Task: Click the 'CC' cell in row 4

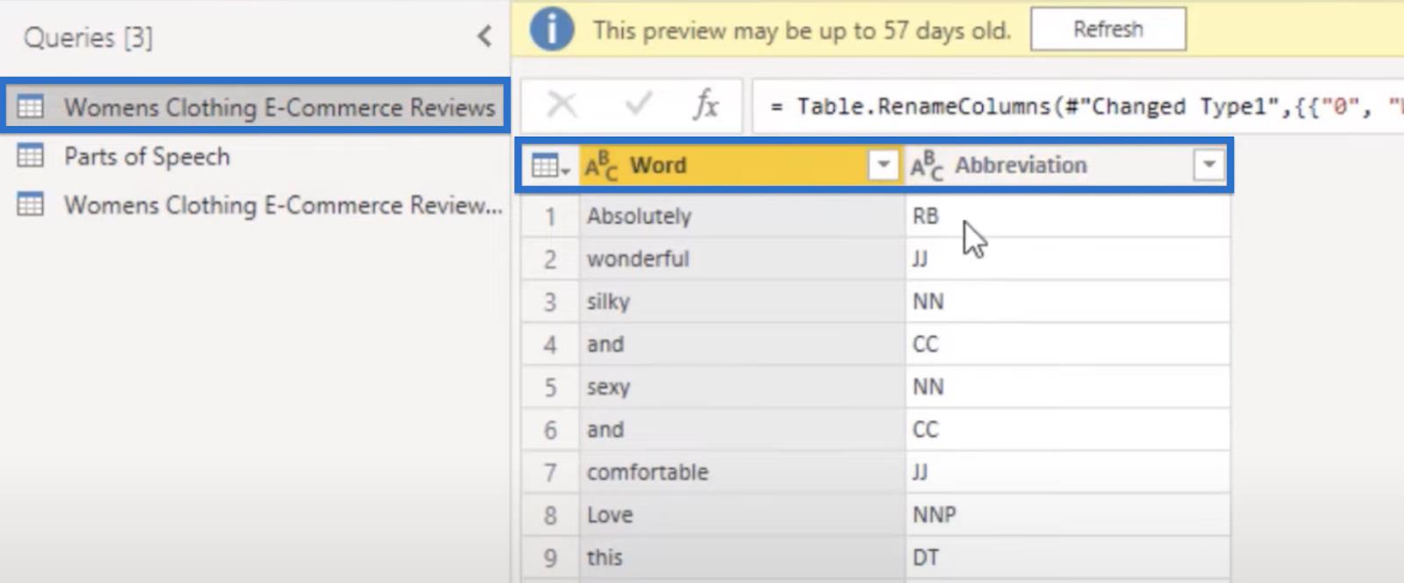Action: [1067, 344]
